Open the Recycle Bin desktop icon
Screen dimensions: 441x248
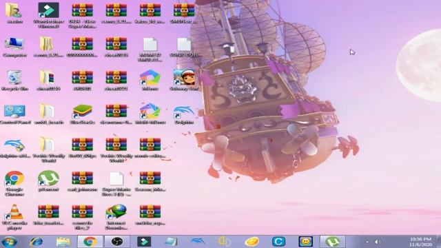point(14,81)
